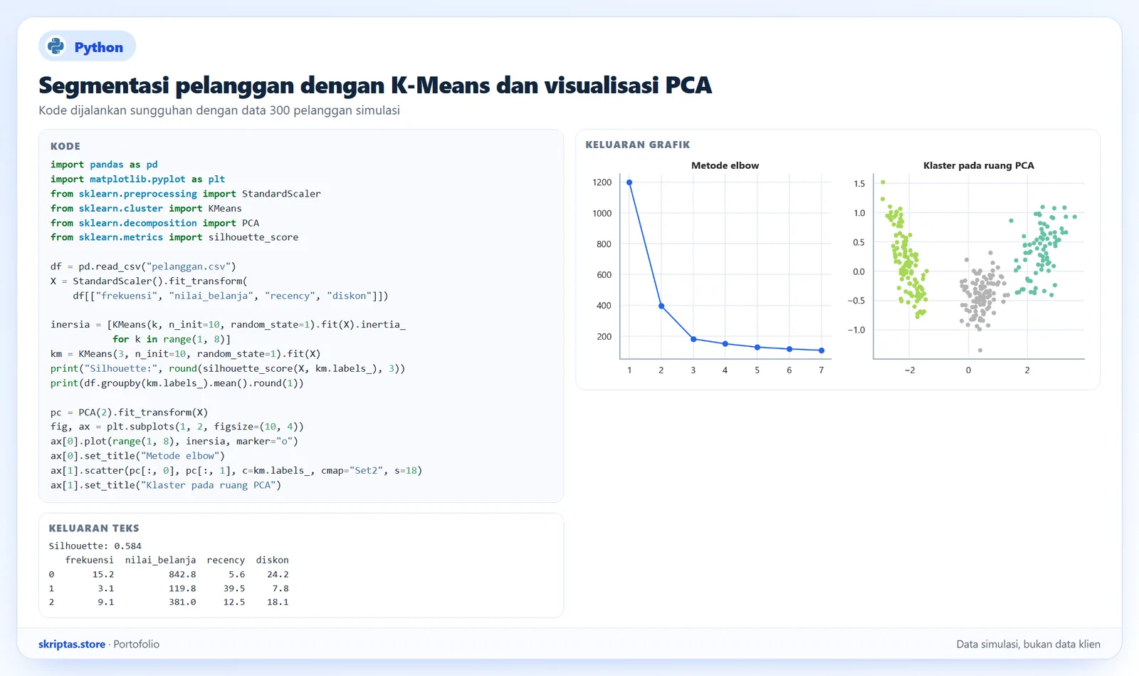Click the 1200 y-axis label on elbow chart

tap(602, 182)
